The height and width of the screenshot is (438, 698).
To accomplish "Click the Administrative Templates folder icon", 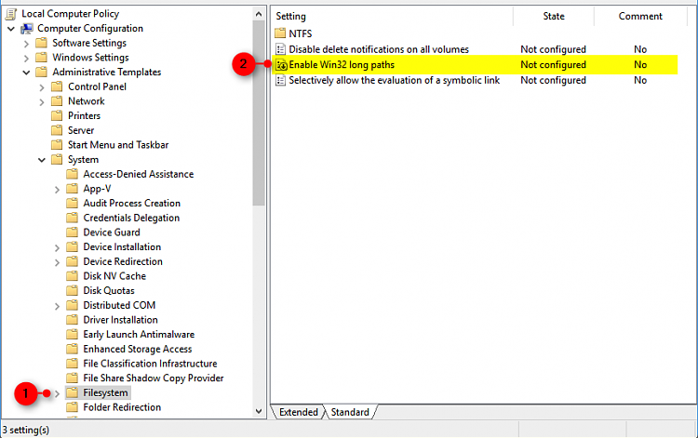I will point(41,72).
